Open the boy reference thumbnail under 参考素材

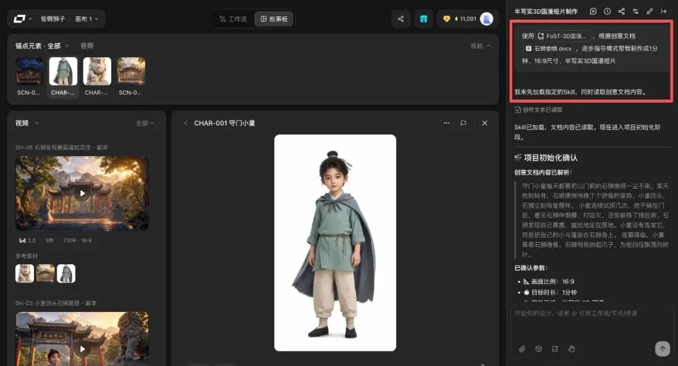click(x=66, y=274)
